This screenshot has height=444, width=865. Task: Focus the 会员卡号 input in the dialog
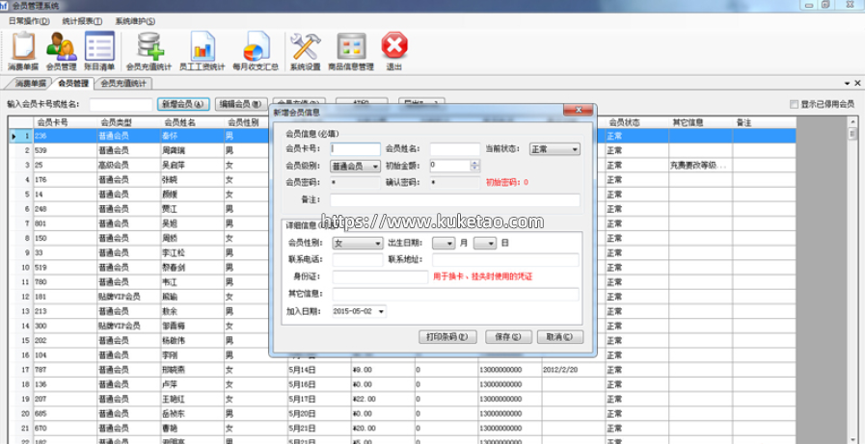point(355,149)
